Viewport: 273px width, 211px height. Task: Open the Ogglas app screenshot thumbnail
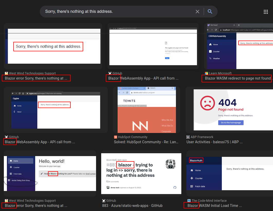coord(56,110)
